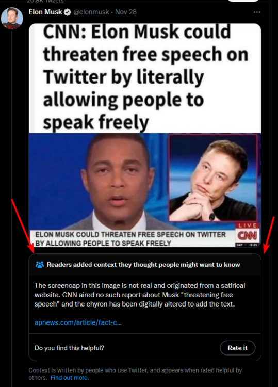Viewport: 278px width, 387px height.
Task: Click the 'Readers added context' header text
Action: point(143,265)
